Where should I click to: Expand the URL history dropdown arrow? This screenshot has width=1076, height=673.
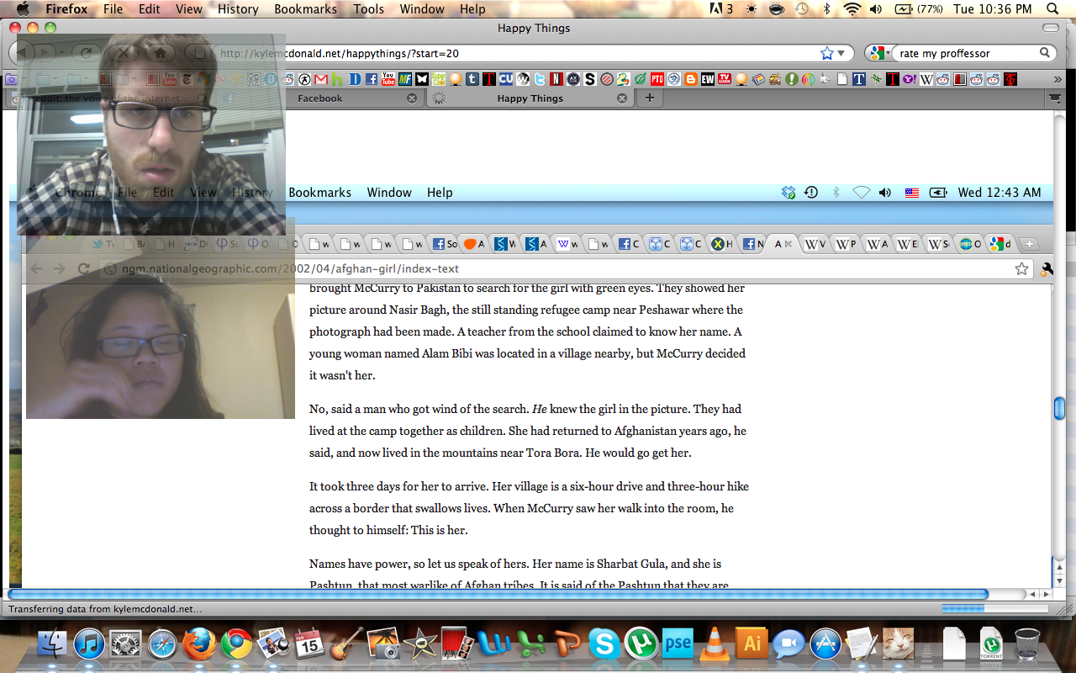841,53
